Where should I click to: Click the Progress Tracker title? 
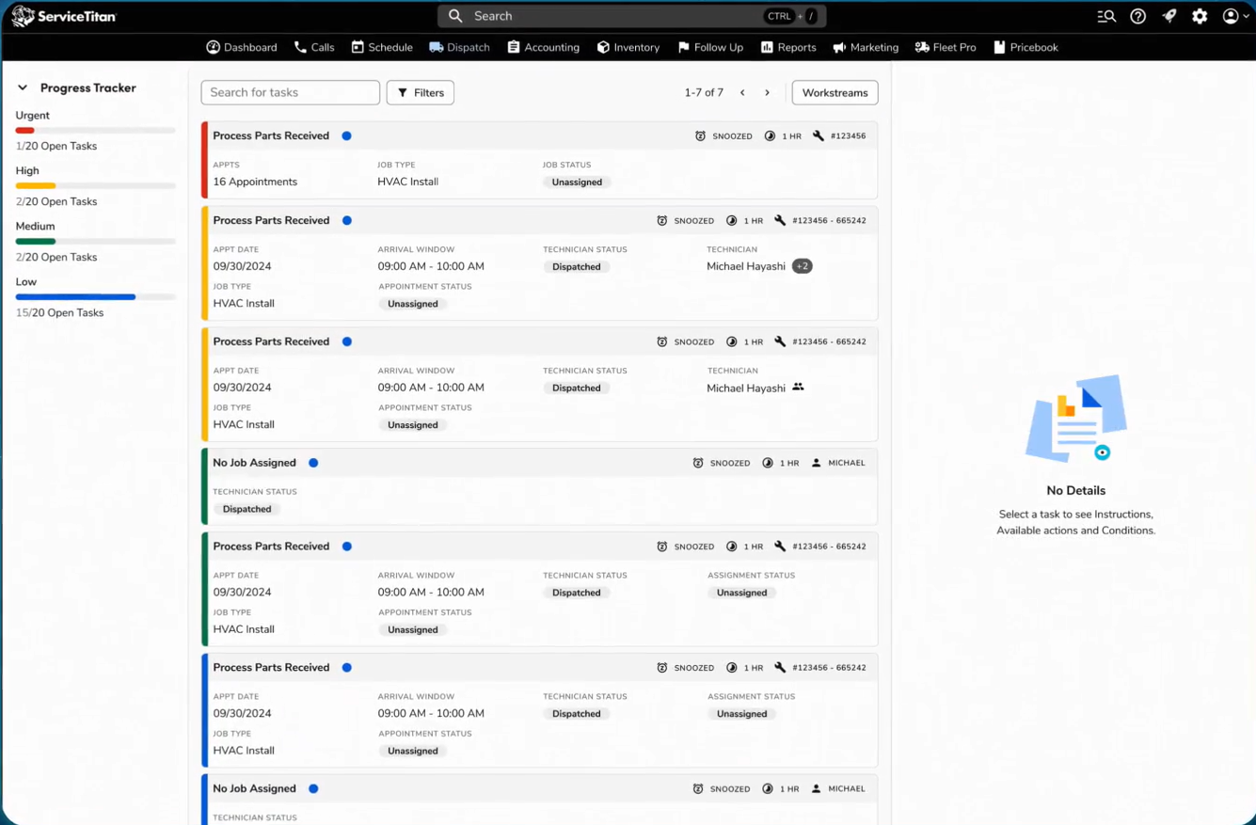coord(88,87)
